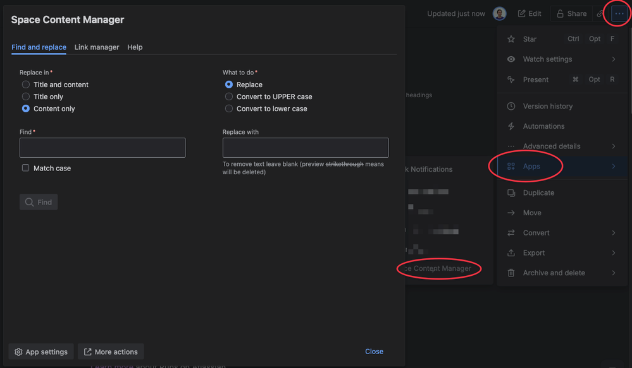
Task: Choose Automations from the menu
Action: pos(543,126)
